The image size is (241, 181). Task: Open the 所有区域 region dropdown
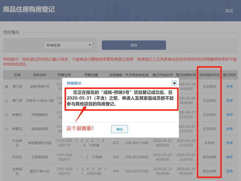tap(68, 45)
